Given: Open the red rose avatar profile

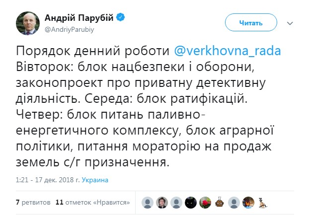Looking at the screenshot, I should (x=205, y=203).
